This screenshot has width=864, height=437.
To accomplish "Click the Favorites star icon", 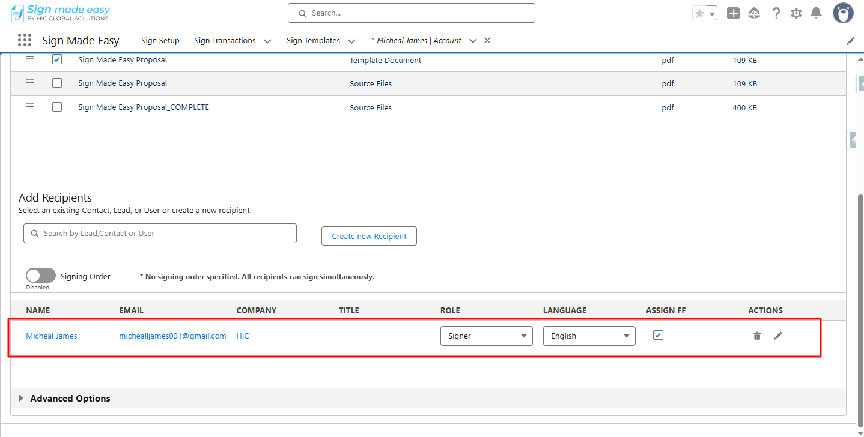I will point(699,13).
